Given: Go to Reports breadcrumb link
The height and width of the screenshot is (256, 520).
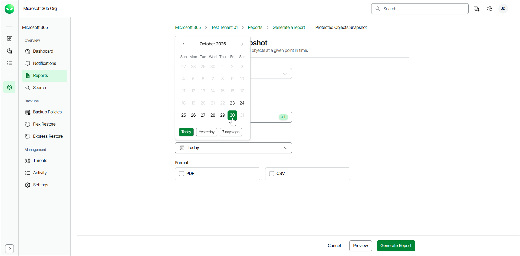Looking at the screenshot, I should [x=255, y=28].
